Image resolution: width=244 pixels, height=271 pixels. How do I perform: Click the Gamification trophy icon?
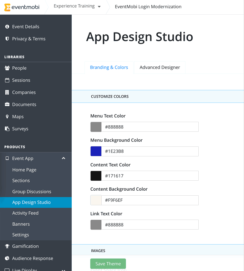[7, 246]
